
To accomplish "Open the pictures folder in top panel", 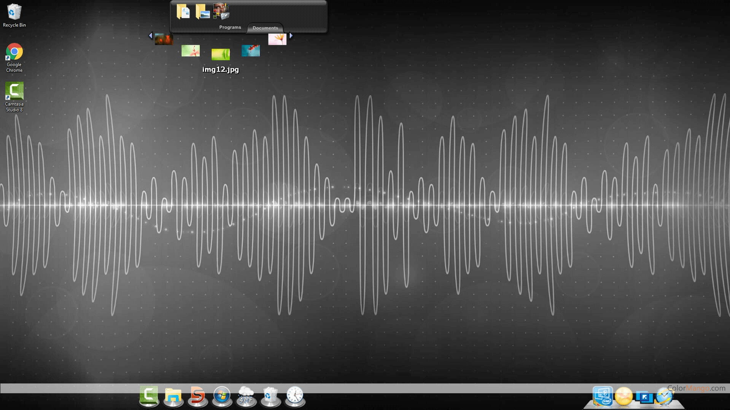I will pos(202,11).
